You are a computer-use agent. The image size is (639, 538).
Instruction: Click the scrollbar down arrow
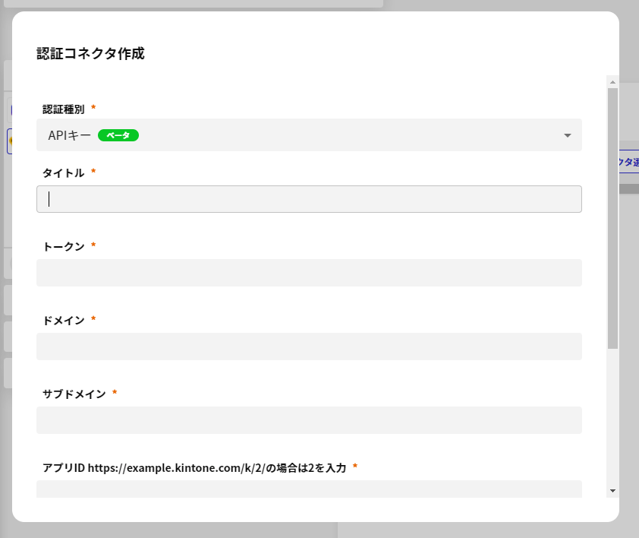click(x=612, y=491)
